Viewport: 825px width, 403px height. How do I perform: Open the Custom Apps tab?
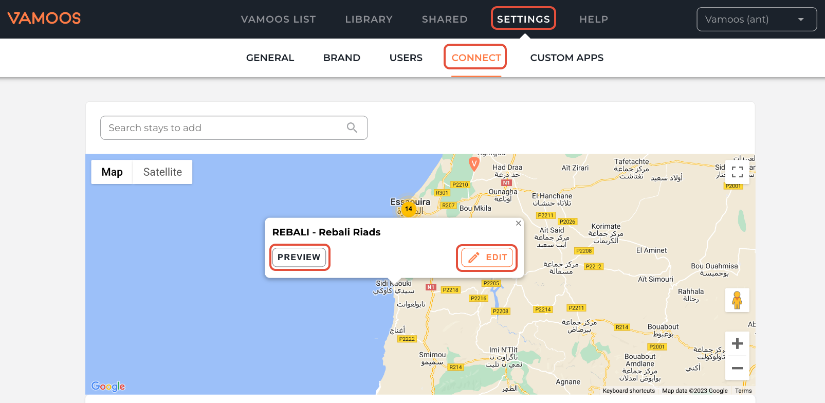point(566,58)
